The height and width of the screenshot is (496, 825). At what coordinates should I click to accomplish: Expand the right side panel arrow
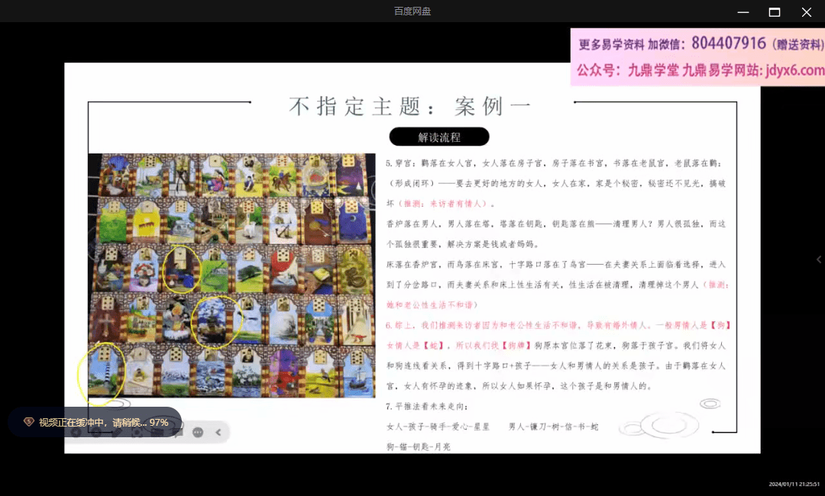[x=819, y=259]
